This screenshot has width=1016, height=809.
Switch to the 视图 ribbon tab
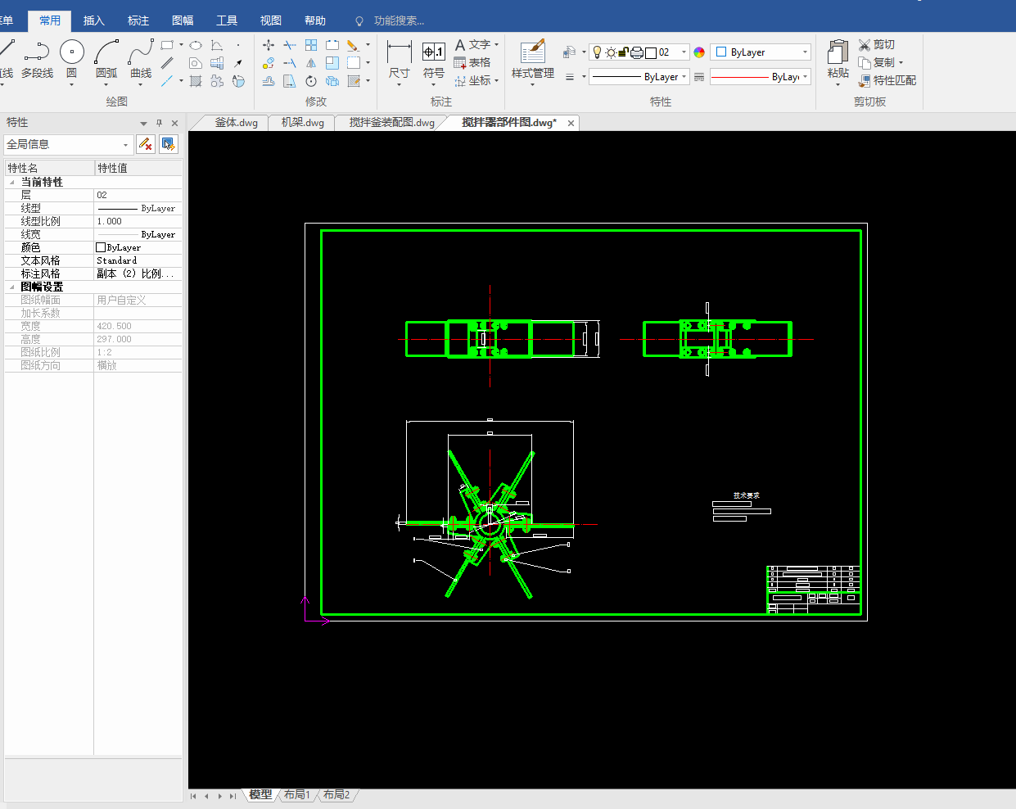coord(271,20)
